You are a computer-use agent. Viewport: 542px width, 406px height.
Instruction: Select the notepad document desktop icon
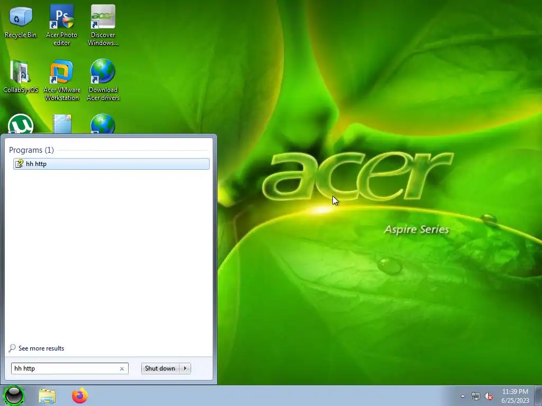62,124
